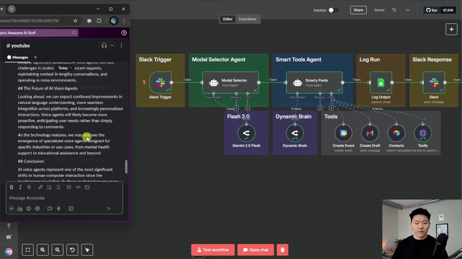
Task: Insert blockquote in Slack composer
Action: (x=69, y=187)
